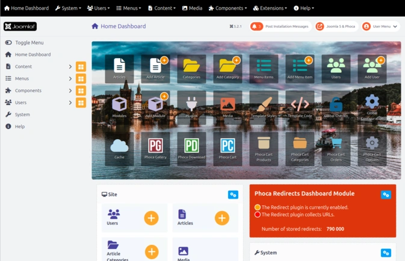Click the Add Category tile

227,69
